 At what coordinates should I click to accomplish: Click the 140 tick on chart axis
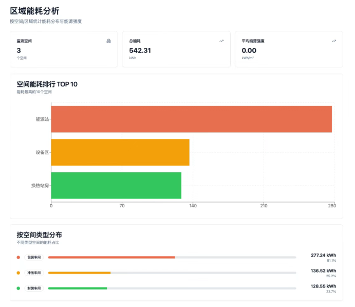point(193,206)
